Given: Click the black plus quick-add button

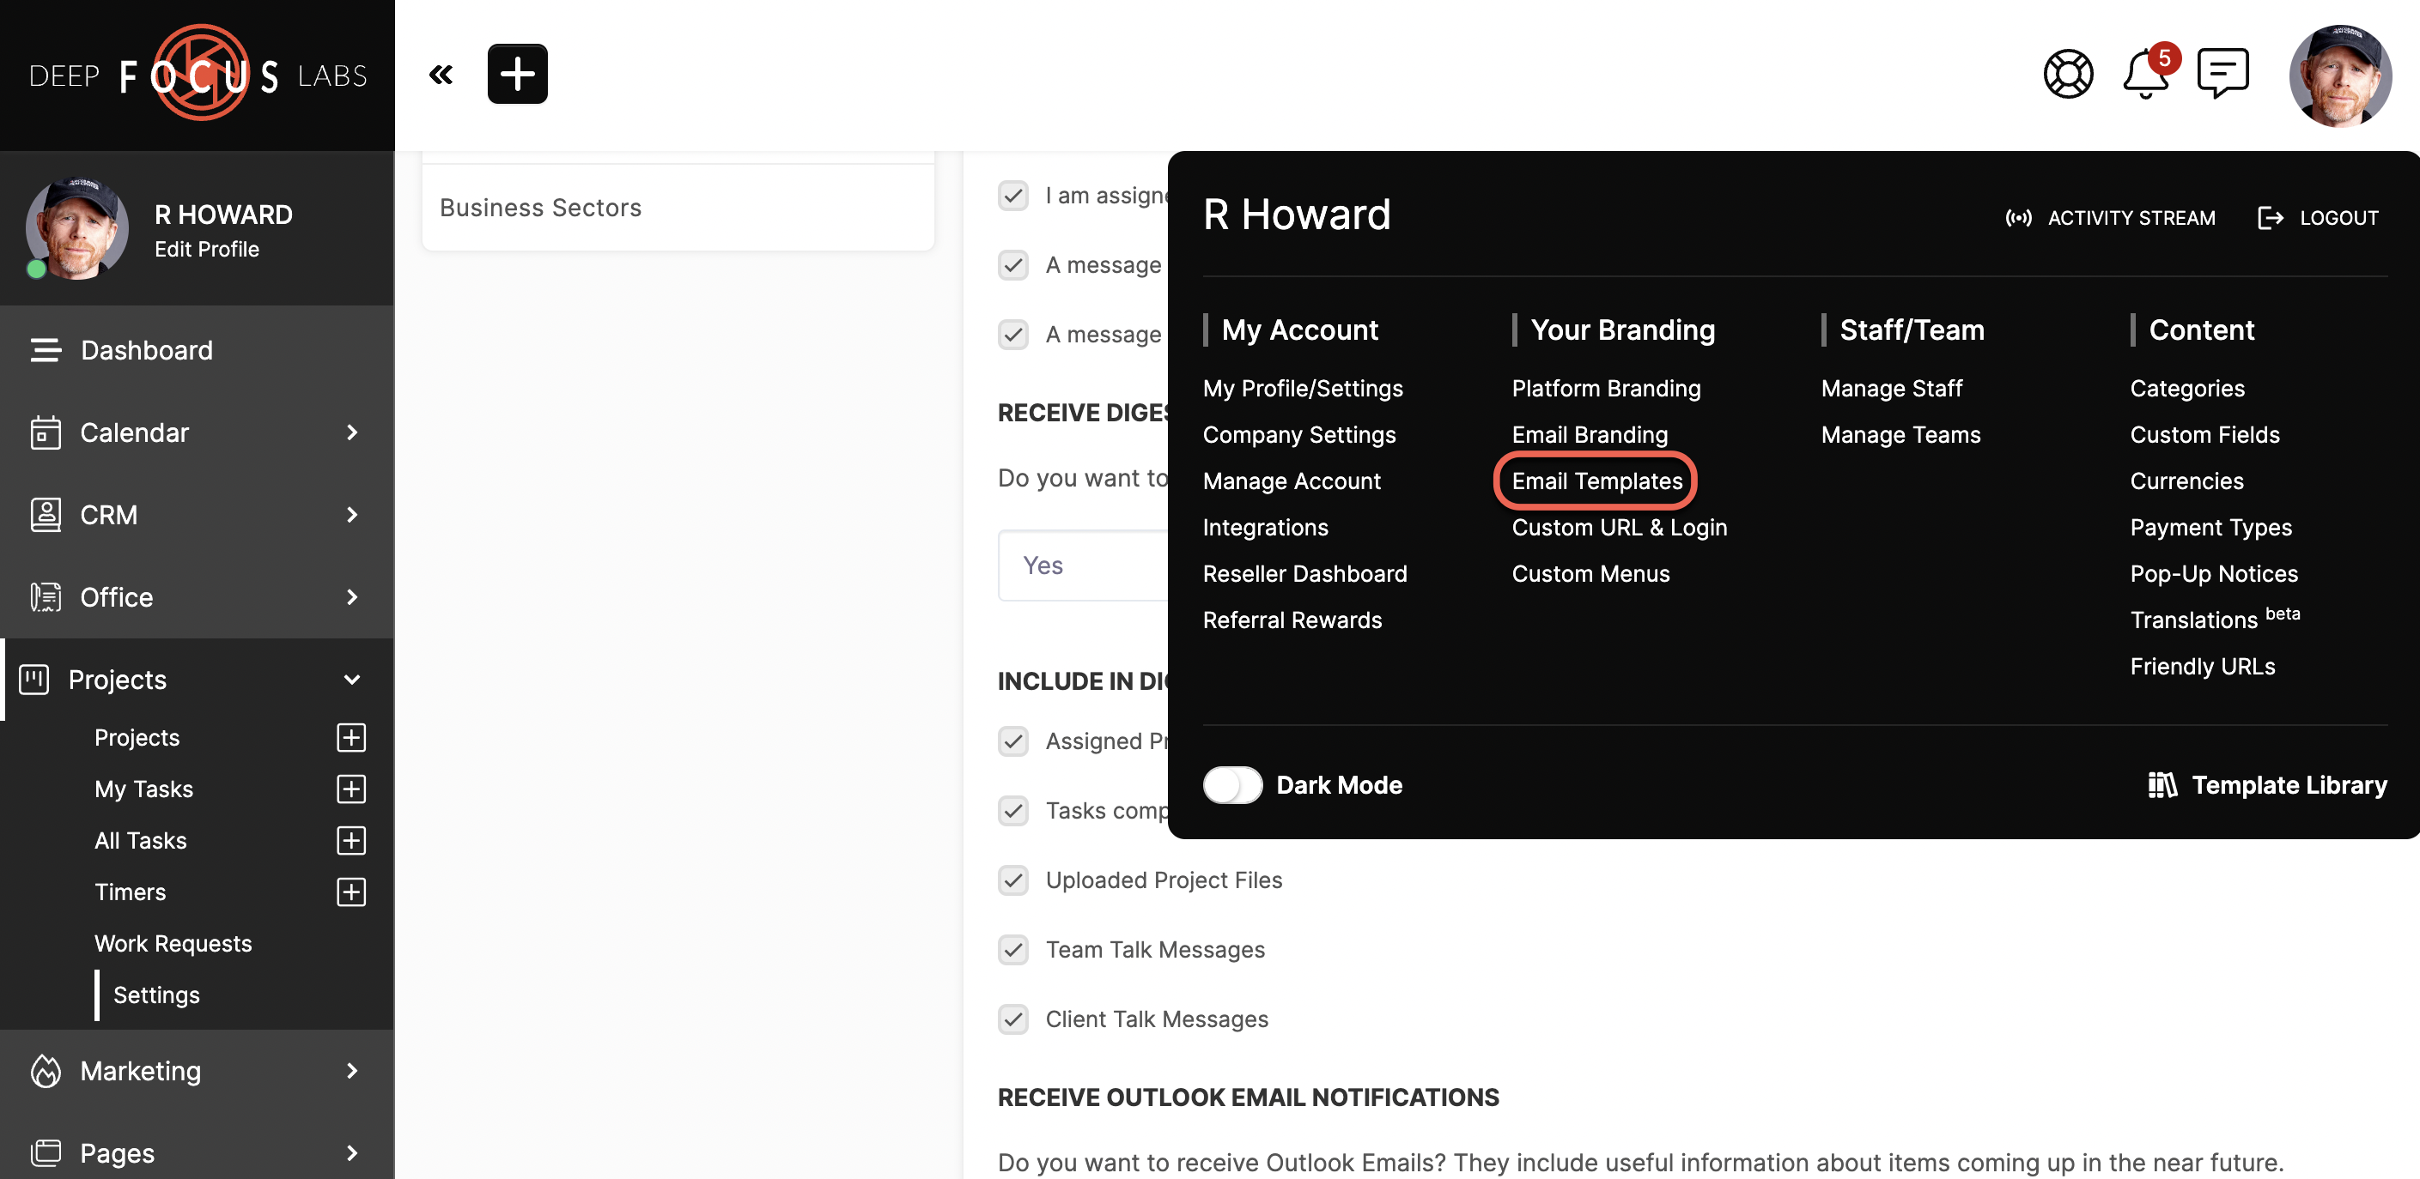Looking at the screenshot, I should [x=517, y=74].
